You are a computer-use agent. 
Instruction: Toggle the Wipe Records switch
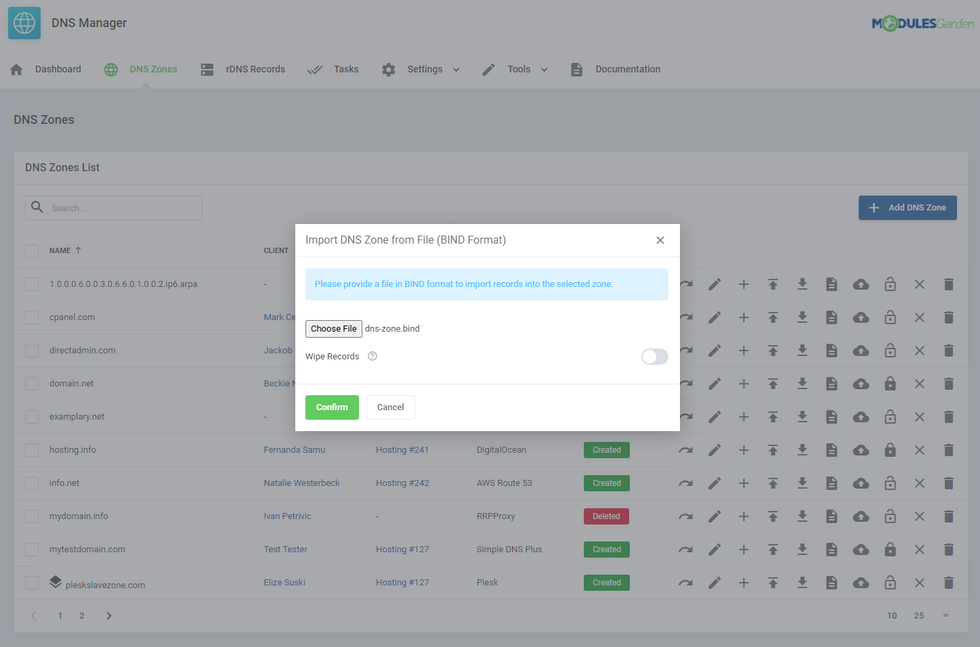point(654,356)
